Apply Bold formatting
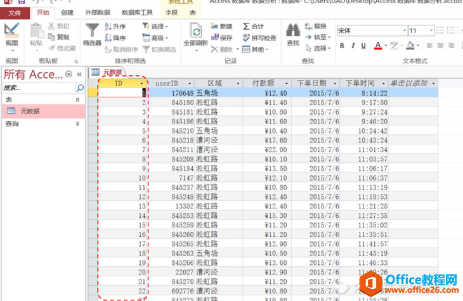Screen dimensions: 463x301 click(x=342, y=46)
